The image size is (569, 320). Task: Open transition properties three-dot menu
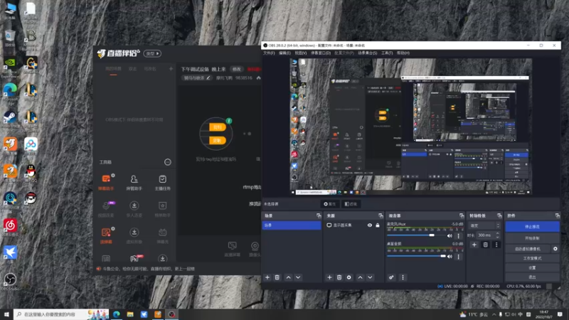[x=496, y=245]
